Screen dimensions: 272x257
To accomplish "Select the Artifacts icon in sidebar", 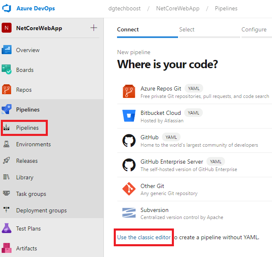I will 7,248.
